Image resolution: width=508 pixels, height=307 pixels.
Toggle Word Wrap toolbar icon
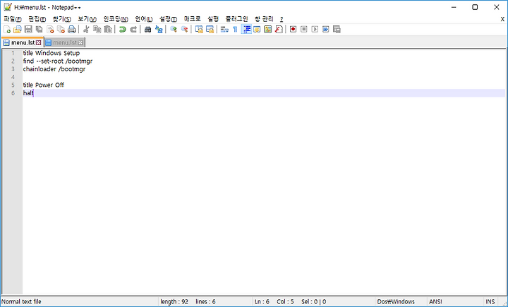pos(224,30)
